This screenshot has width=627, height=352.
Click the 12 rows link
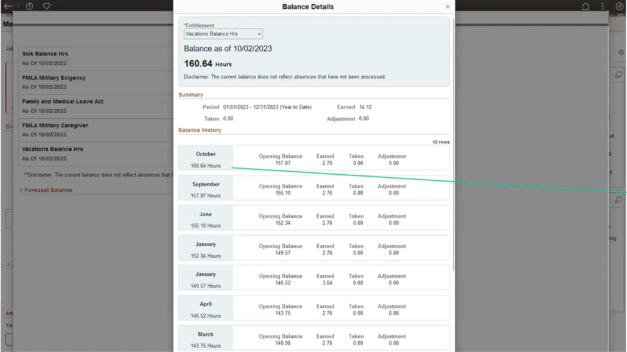pos(440,141)
